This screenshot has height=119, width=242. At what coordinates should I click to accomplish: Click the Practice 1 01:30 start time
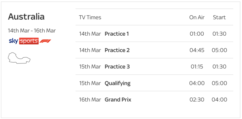pos(219,34)
